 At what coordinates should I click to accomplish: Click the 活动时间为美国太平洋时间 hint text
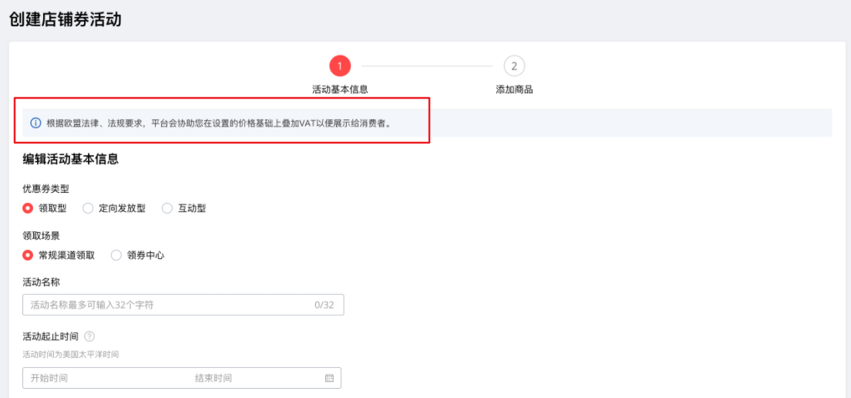point(70,355)
